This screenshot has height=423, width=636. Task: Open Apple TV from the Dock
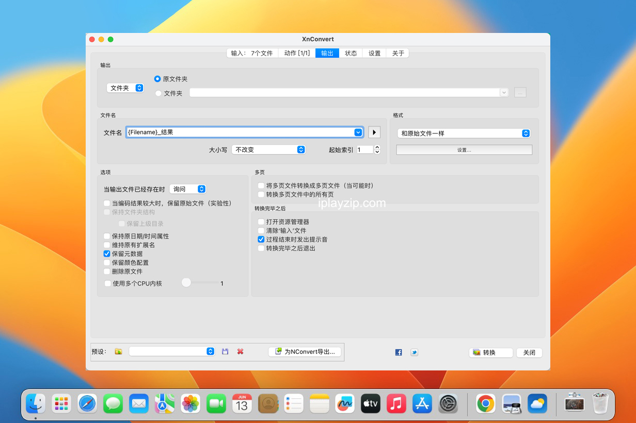click(x=371, y=403)
